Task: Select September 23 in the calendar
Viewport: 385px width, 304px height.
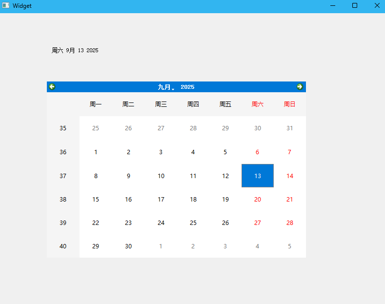Action: click(128, 223)
